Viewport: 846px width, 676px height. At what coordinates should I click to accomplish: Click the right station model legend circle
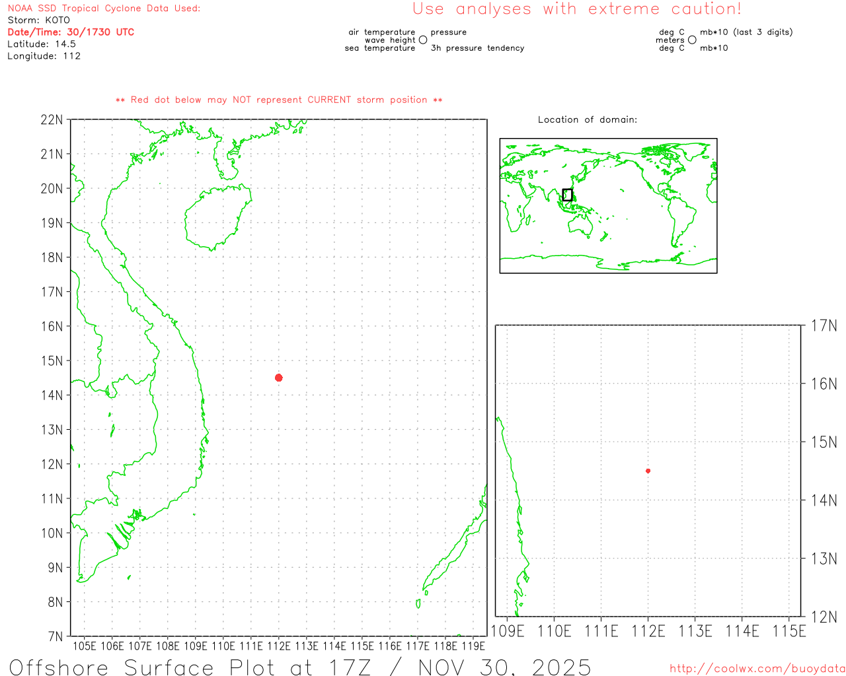692,40
